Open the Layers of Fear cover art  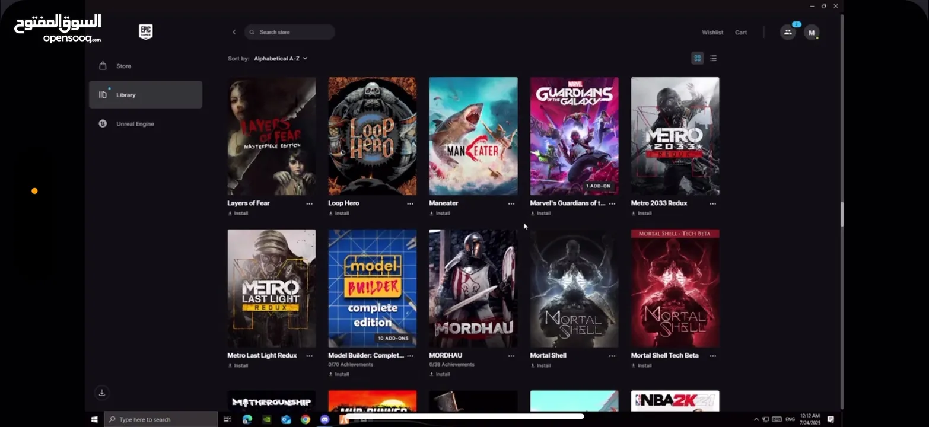[272, 136]
